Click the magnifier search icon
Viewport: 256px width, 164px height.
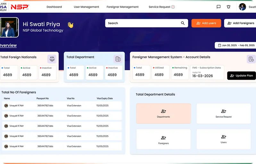183,23
